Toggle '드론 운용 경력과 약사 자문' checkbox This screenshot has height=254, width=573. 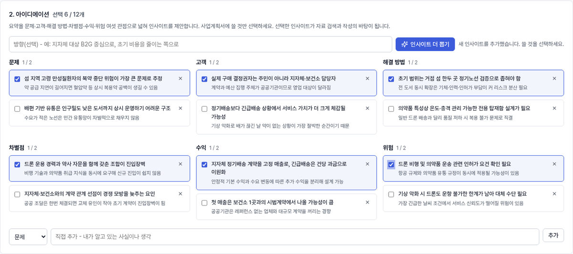pyautogui.click(x=17, y=164)
